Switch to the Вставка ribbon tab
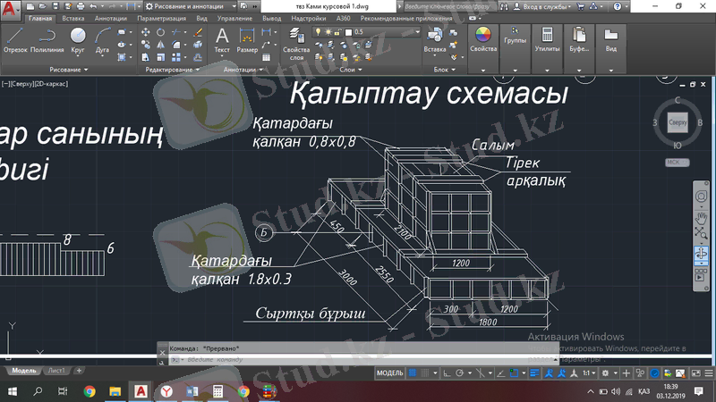 click(x=74, y=18)
